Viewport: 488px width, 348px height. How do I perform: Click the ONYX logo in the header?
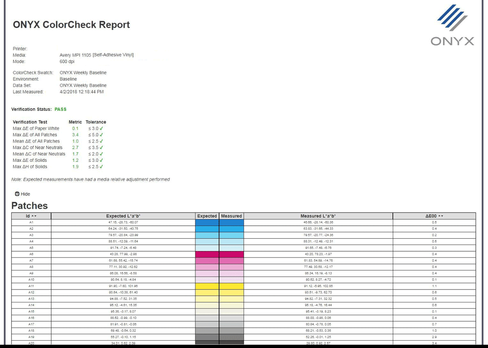pos(452,26)
